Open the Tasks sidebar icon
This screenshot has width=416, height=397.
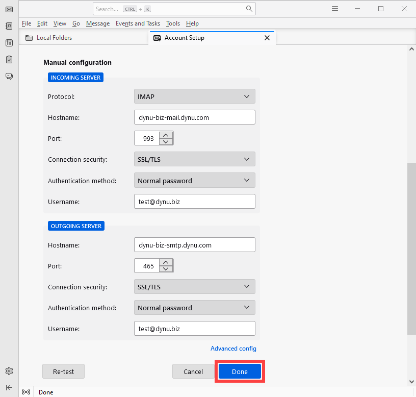tap(9, 60)
